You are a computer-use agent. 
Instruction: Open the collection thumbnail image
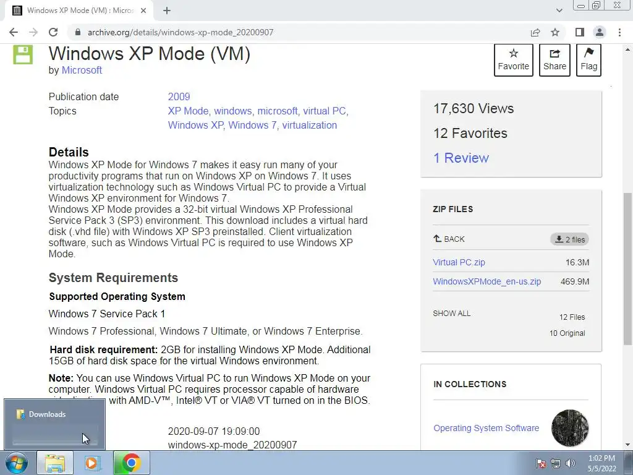pyautogui.click(x=570, y=428)
